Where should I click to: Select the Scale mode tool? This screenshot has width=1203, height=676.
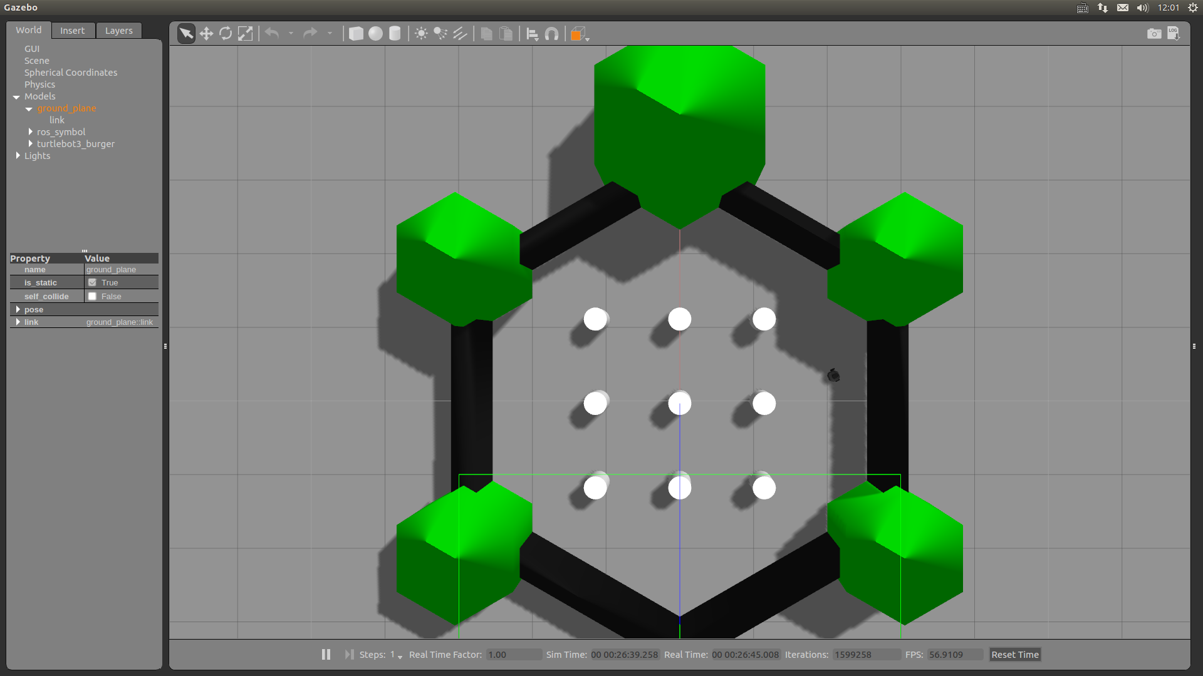pyautogui.click(x=245, y=33)
